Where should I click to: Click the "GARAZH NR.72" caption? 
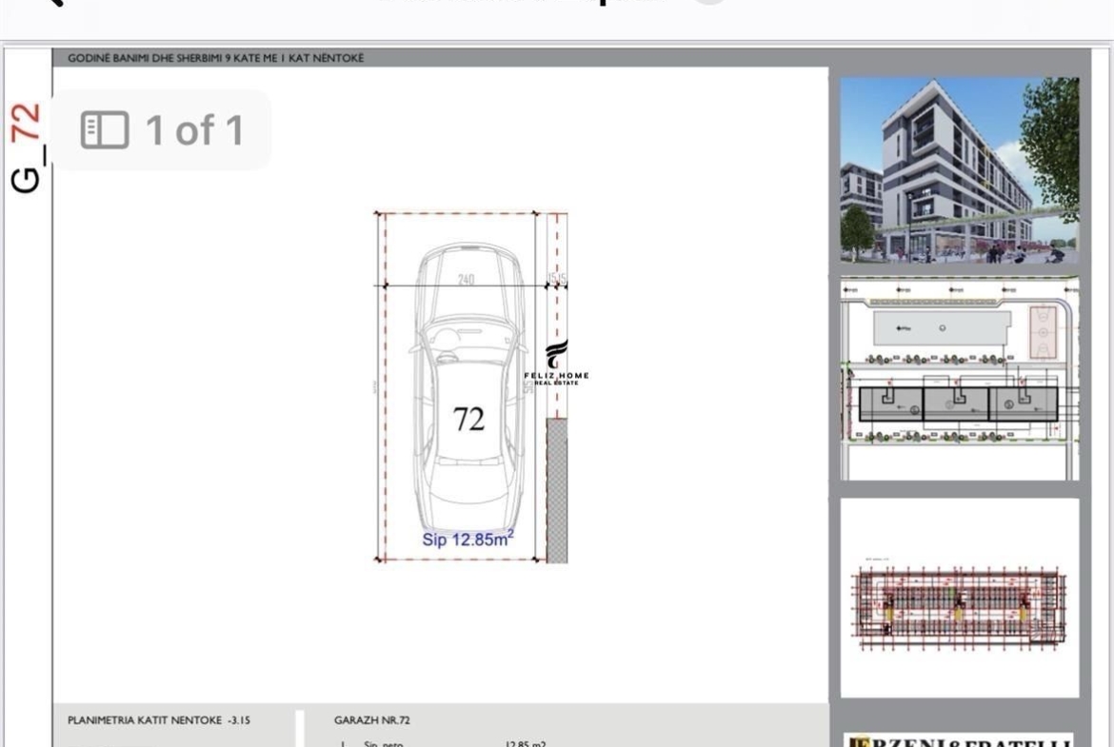pos(371,720)
